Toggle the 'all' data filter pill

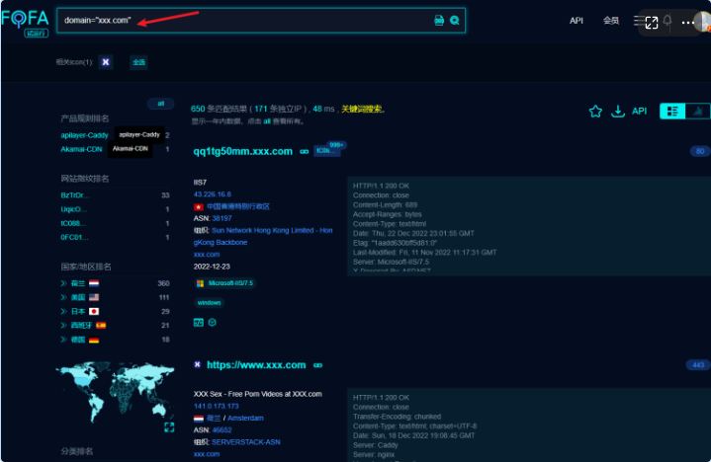(160, 104)
